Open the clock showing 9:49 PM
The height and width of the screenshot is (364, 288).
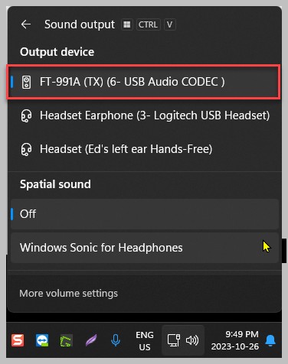pos(235,340)
